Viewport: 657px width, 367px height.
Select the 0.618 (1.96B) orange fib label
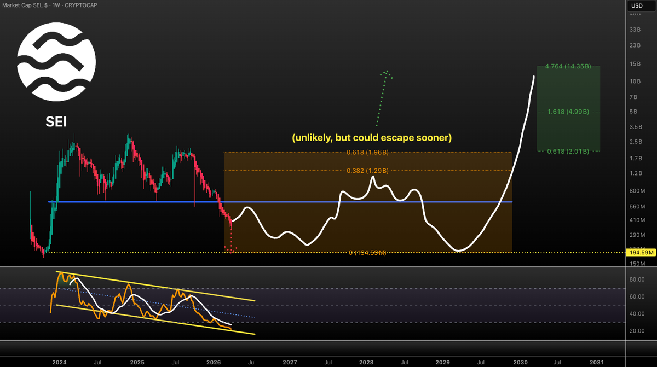pos(368,153)
